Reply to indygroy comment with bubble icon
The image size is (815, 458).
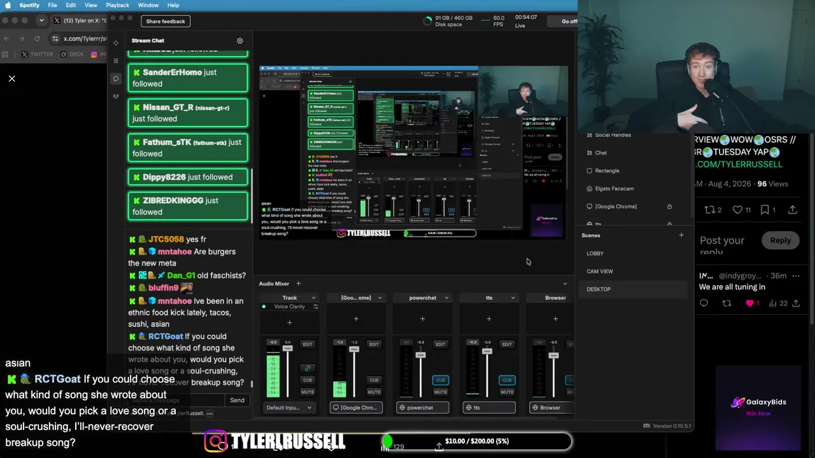(x=704, y=303)
